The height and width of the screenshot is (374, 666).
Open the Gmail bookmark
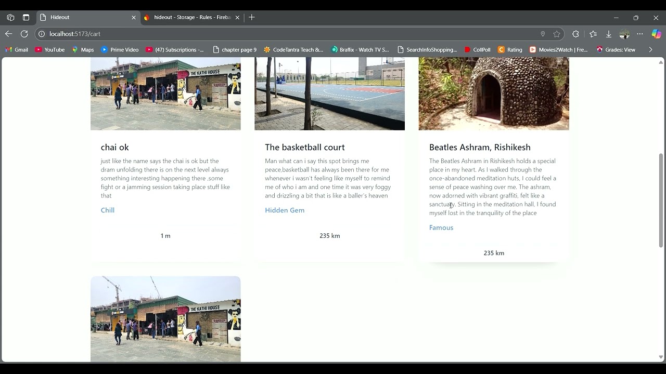tap(16, 49)
